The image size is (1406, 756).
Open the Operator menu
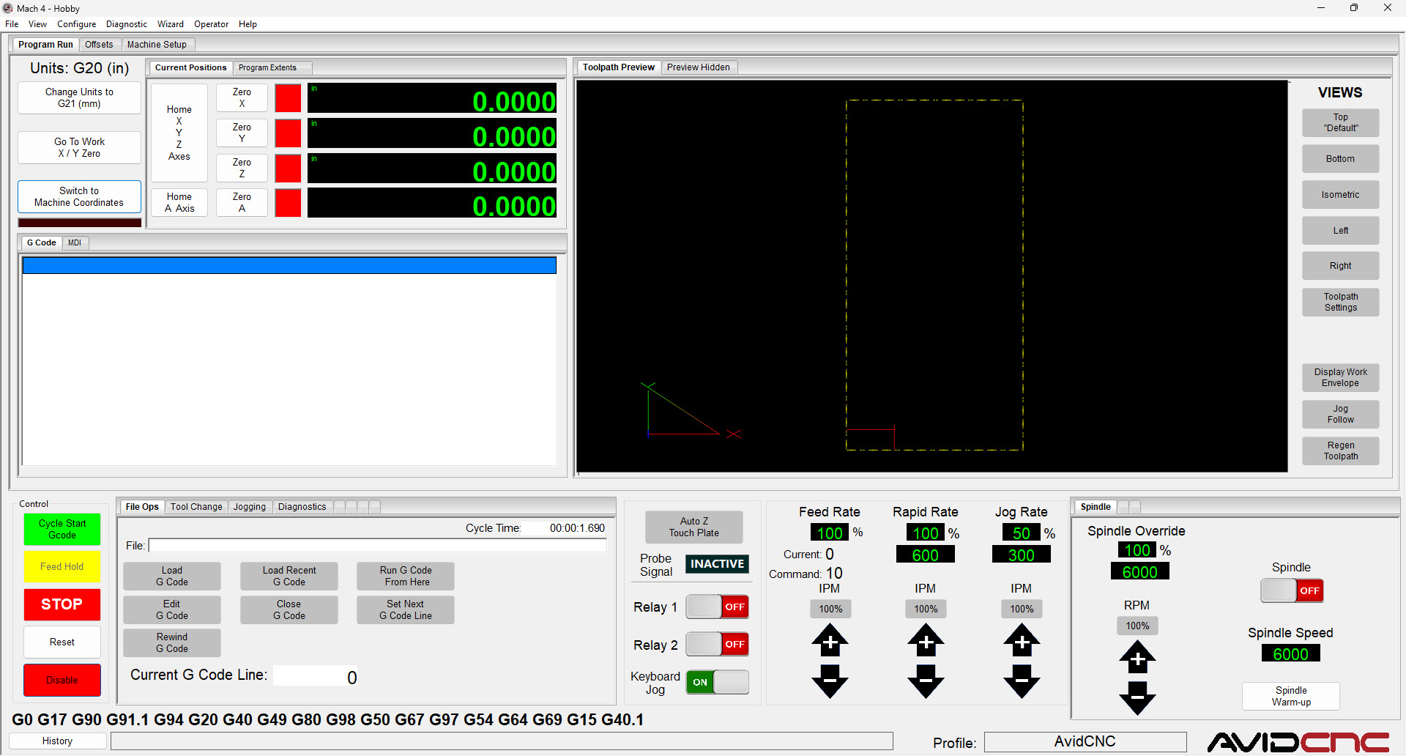point(212,24)
